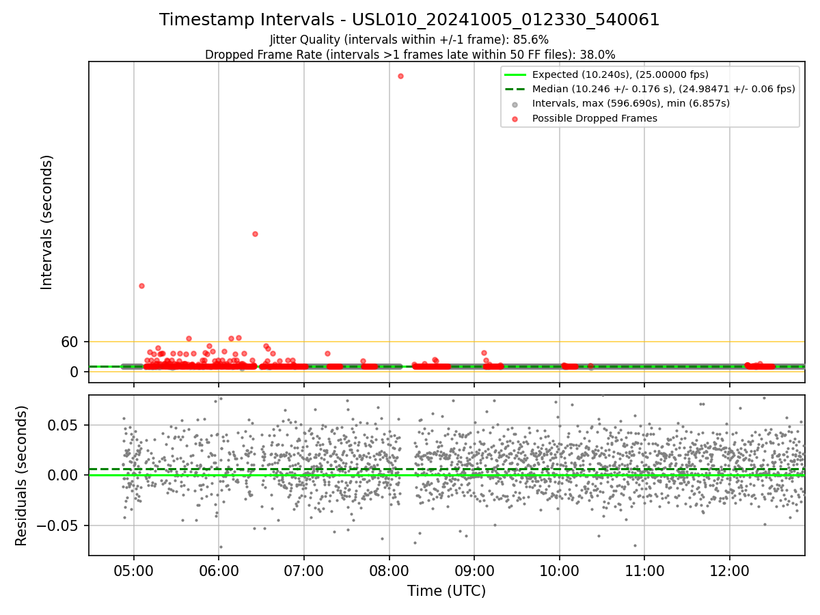
Task: Click the 'Time (UTC)' x-axis label
Action: pyautogui.click(x=446, y=591)
